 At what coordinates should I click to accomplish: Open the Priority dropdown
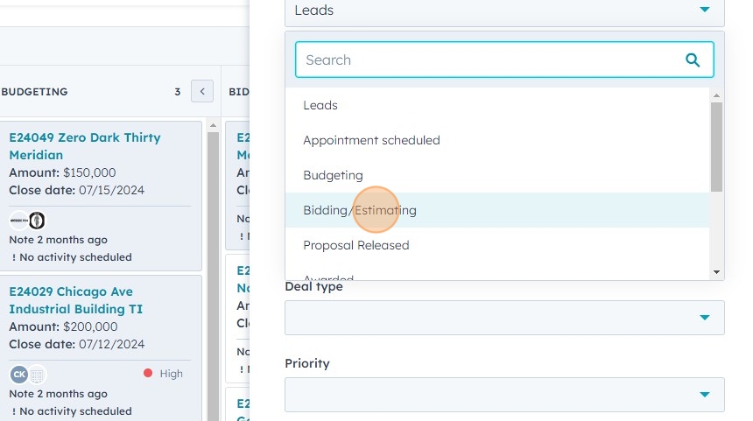[504, 395]
